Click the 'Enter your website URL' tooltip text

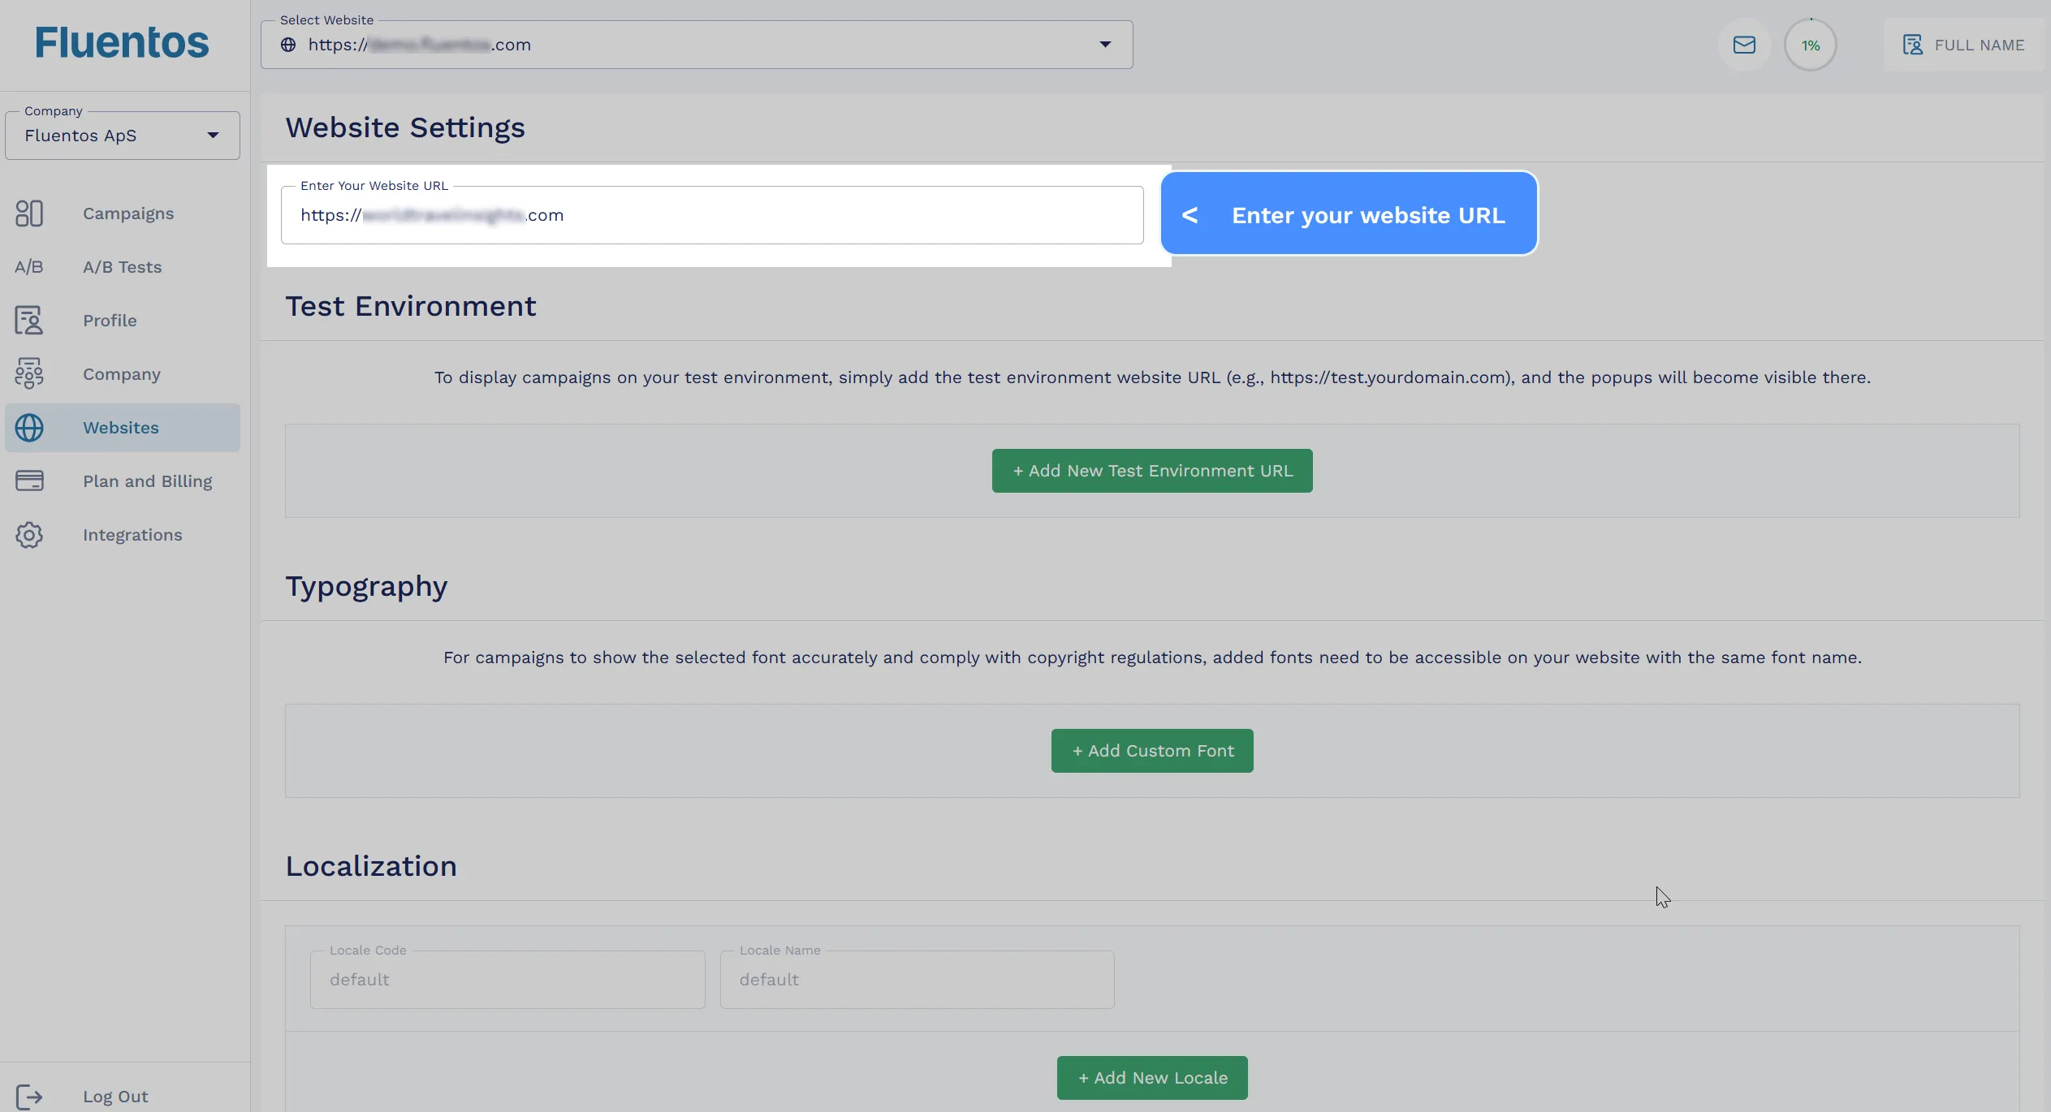click(x=1368, y=215)
